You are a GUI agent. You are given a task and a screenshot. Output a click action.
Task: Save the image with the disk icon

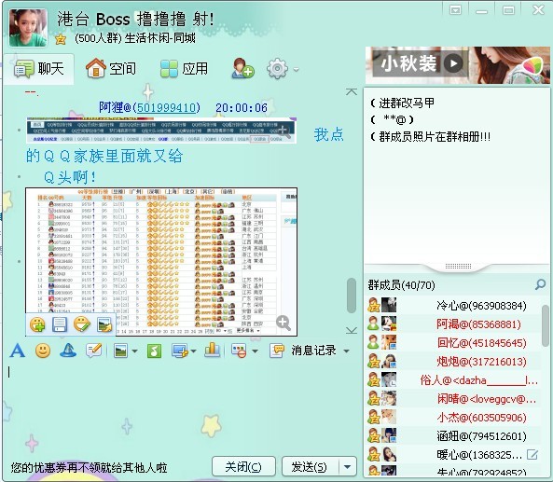pyautogui.click(x=60, y=324)
